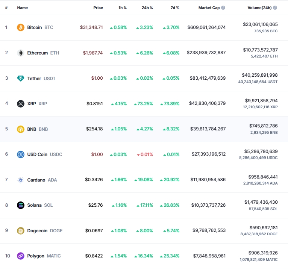The width and height of the screenshot is (288, 271).
Task: Open the Cardano ADA coin page link
Action: [x=42, y=180]
